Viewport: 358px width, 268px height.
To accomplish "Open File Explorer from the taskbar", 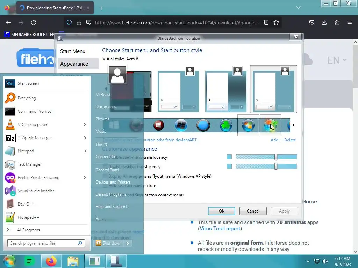I will pyautogui.click(x=73, y=261).
